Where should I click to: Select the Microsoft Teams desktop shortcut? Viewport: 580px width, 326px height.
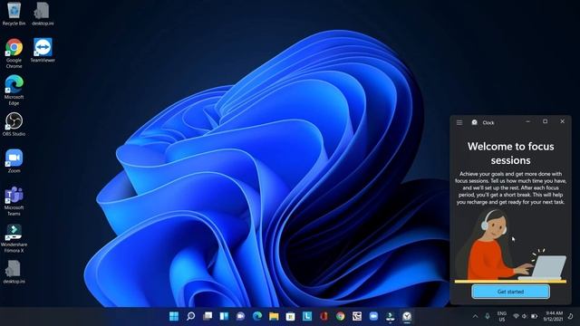tap(14, 201)
